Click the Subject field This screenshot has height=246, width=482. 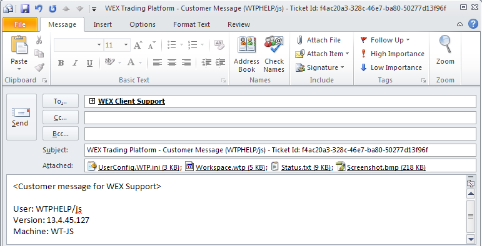tap(280, 150)
